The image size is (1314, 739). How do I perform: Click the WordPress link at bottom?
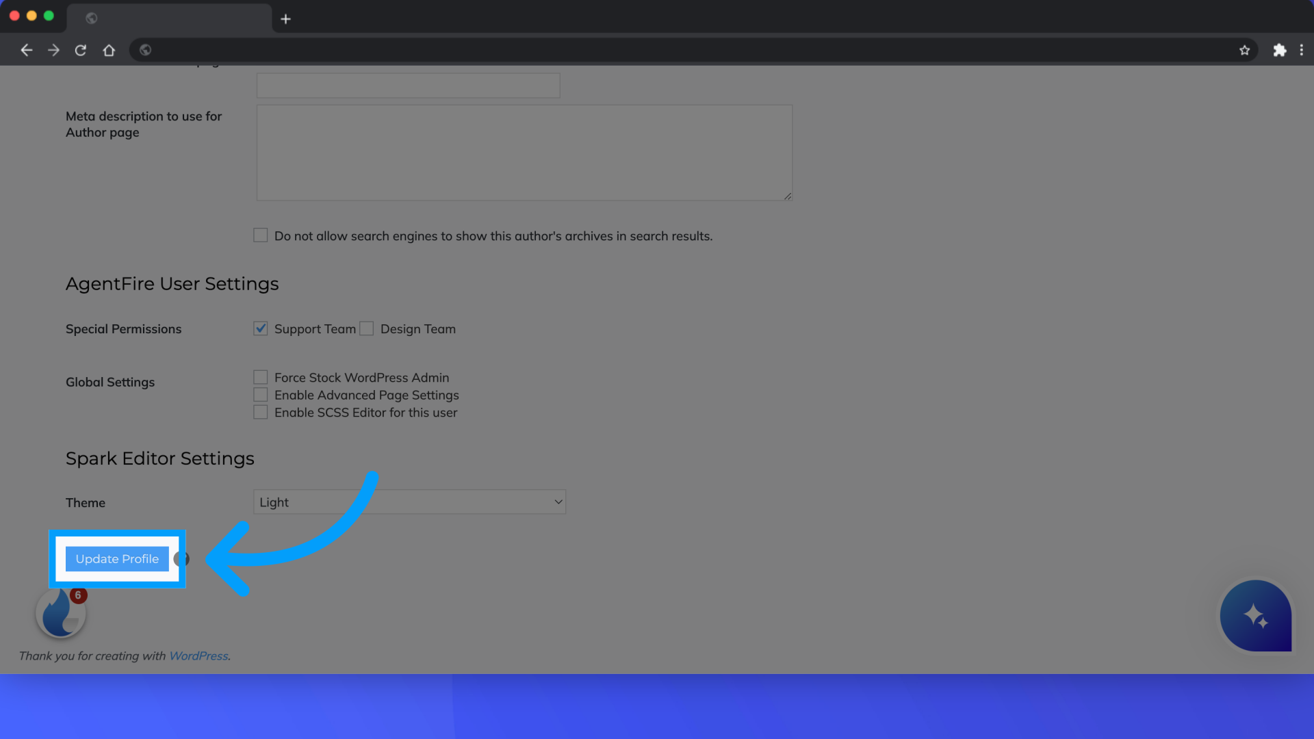click(198, 656)
